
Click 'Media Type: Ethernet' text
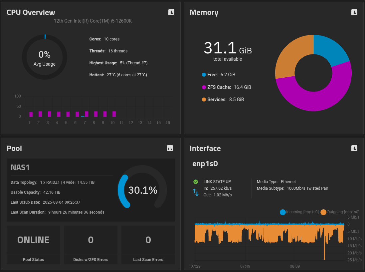(x=276, y=182)
